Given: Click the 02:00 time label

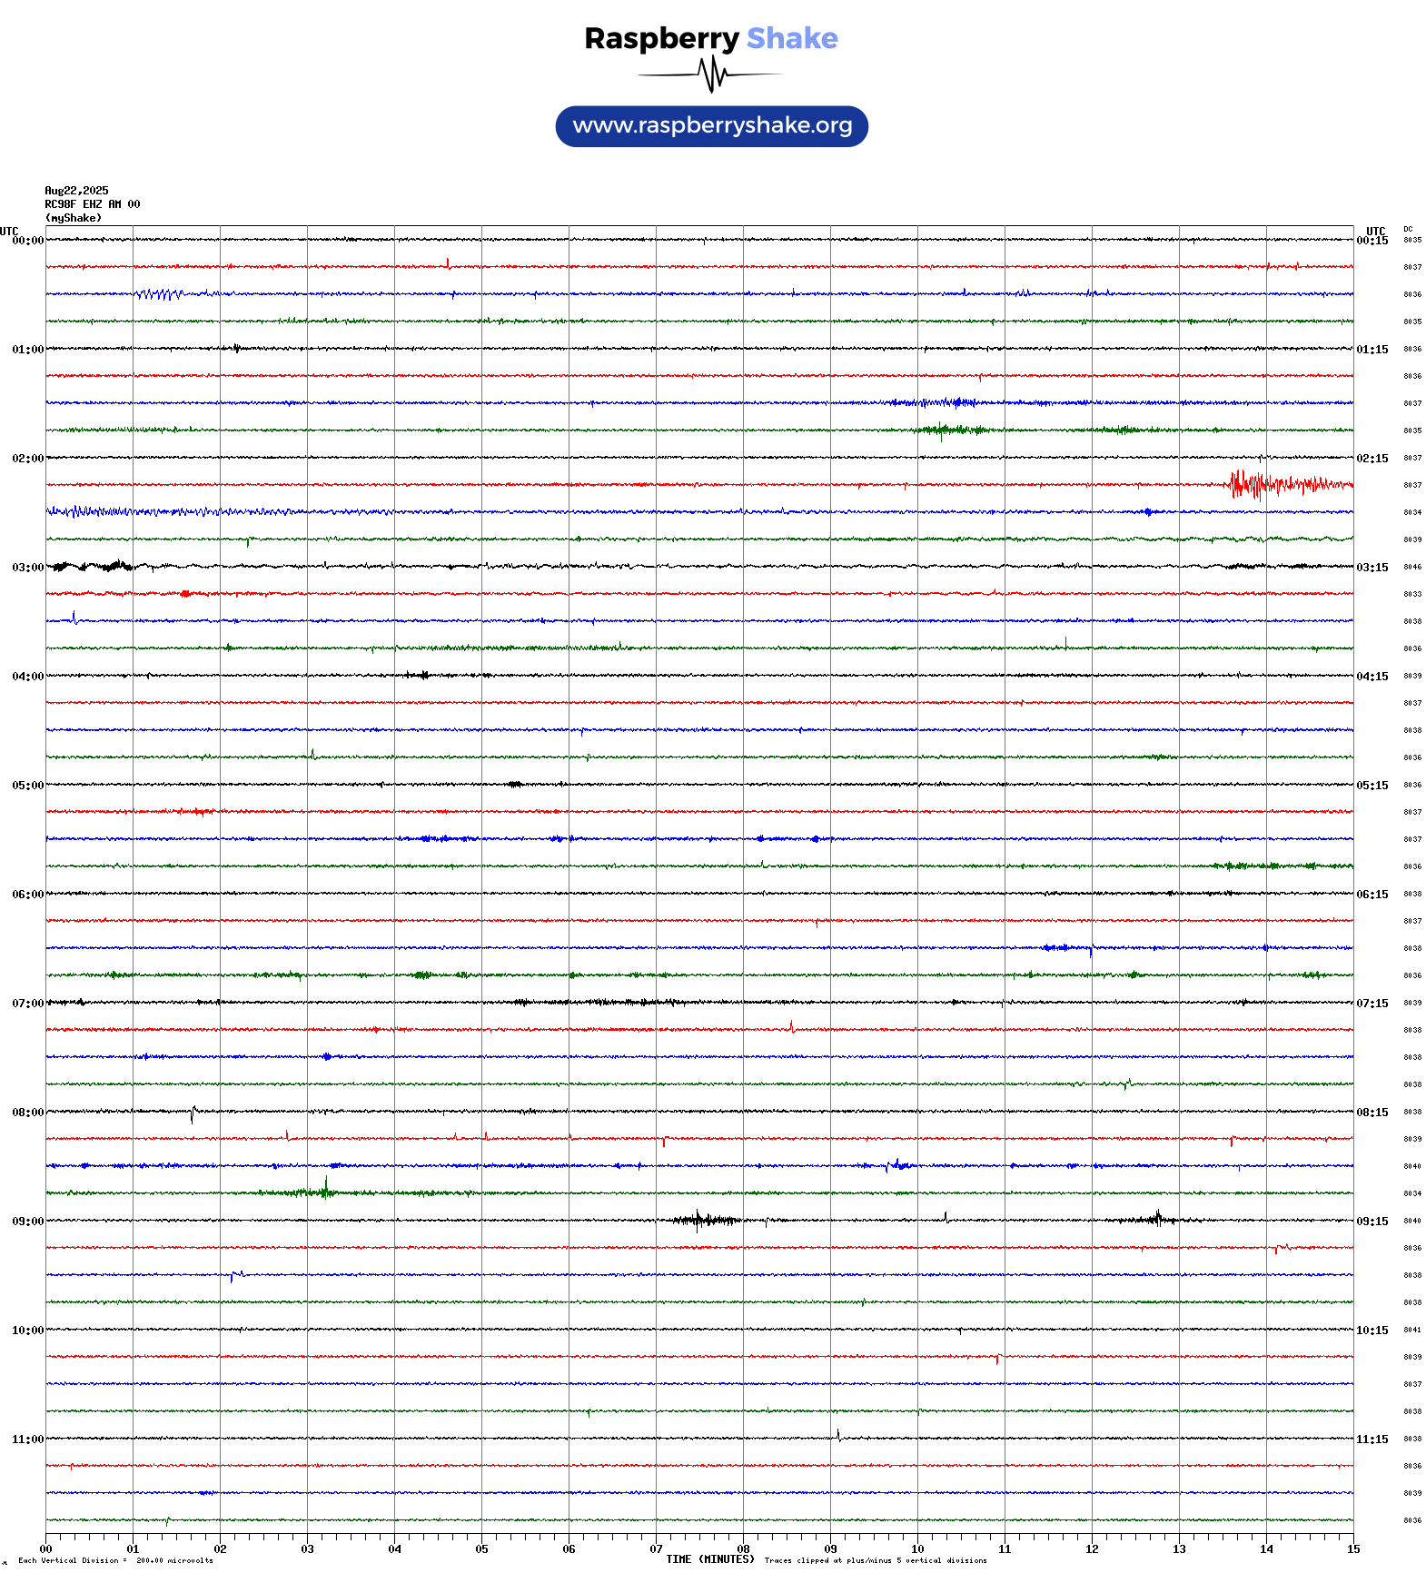Looking at the screenshot, I should point(27,459).
